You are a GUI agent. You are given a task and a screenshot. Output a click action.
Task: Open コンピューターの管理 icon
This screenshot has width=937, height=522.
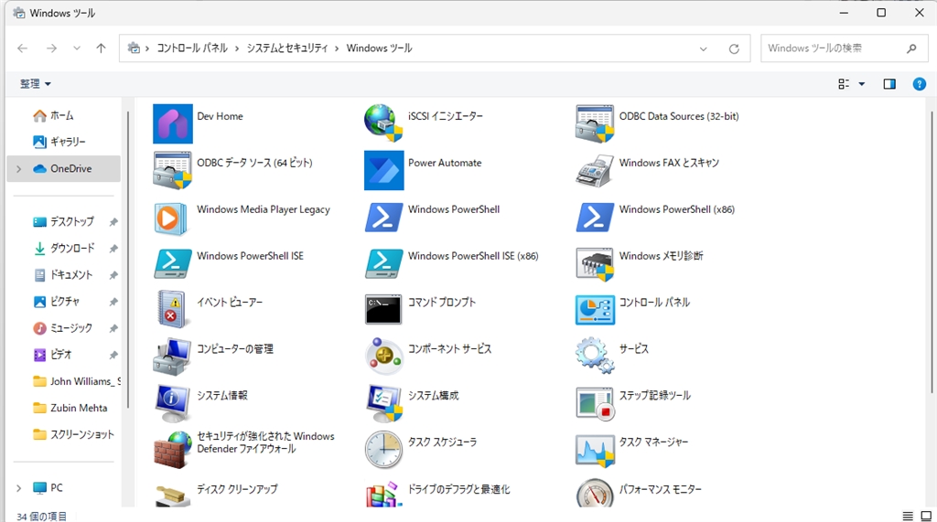tap(172, 357)
